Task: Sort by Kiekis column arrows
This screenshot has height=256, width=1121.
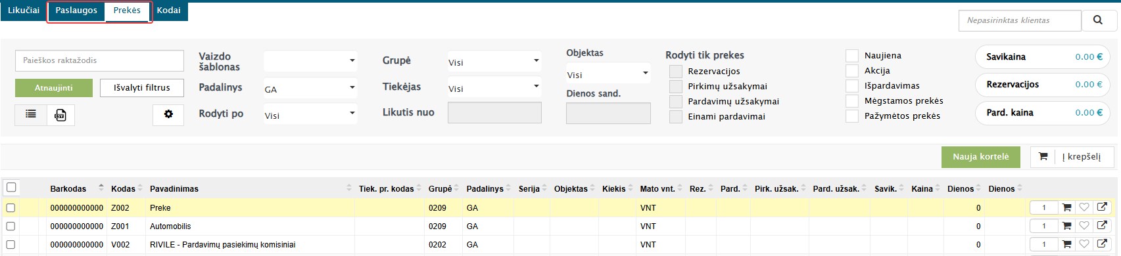Action: tap(631, 188)
